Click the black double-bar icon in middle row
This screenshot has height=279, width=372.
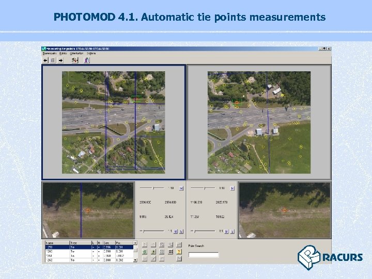pyautogui.click(x=171, y=252)
